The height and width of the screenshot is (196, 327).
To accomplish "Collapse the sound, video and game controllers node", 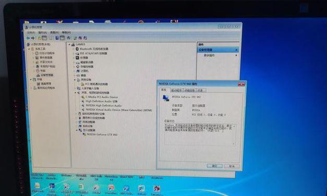I will (x=76, y=93).
